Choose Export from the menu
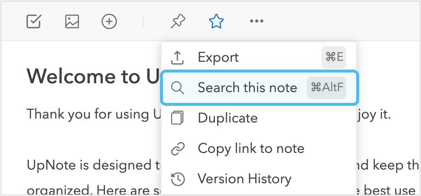 click(218, 57)
